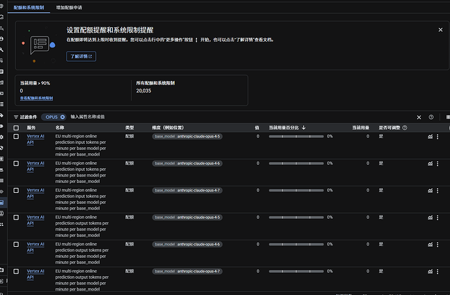Open column display options icon
The image size is (450, 295).
447,117
